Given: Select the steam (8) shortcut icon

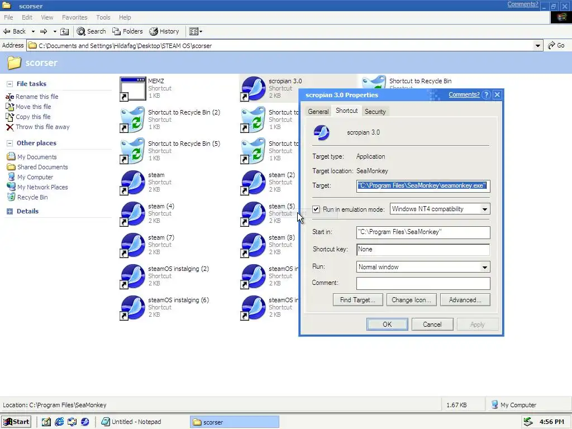Looking at the screenshot, I should (x=253, y=245).
